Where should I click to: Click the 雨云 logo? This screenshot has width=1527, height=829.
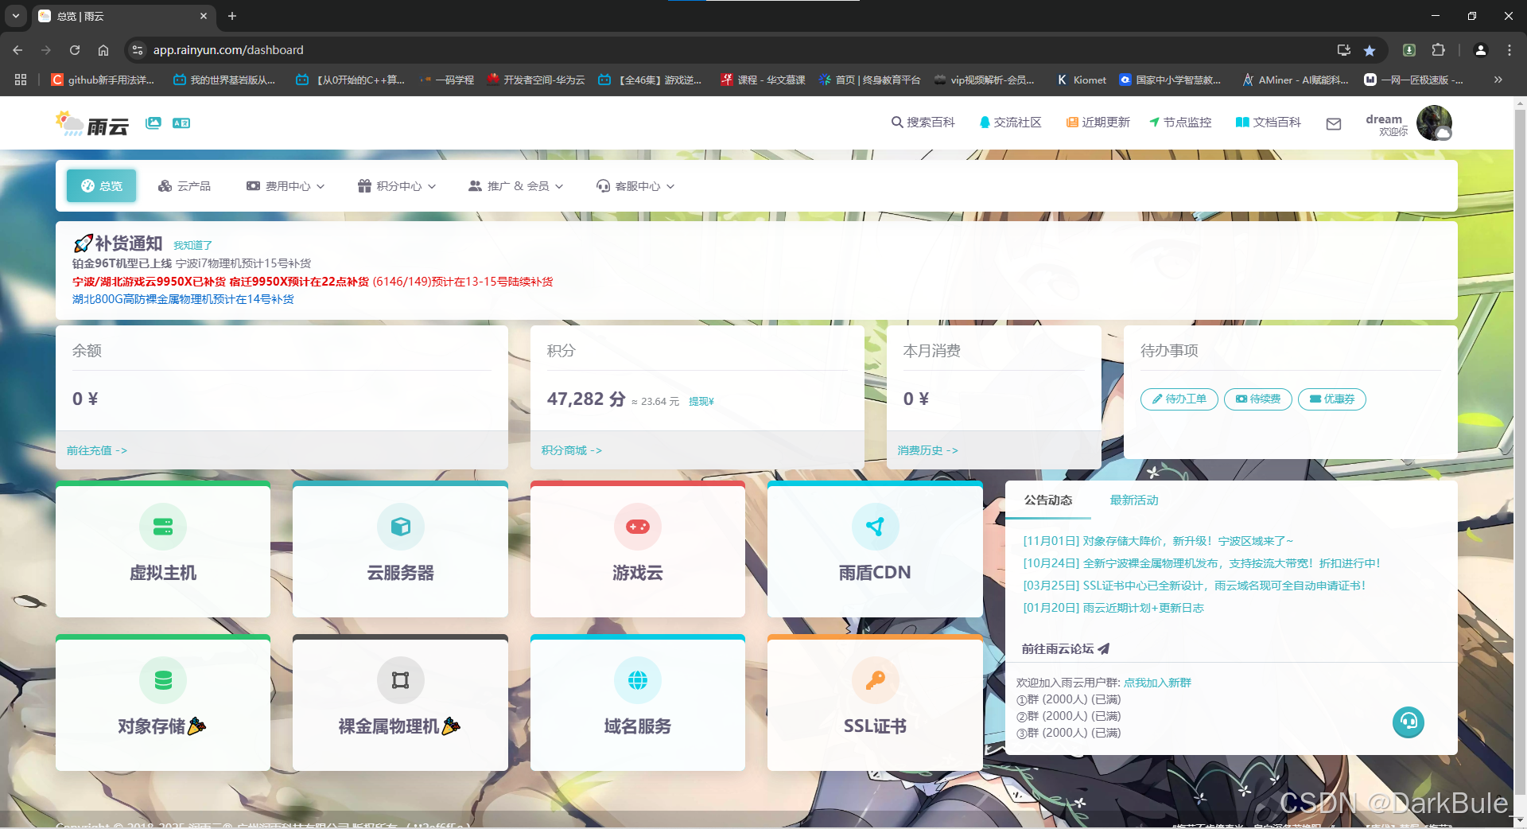point(92,123)
